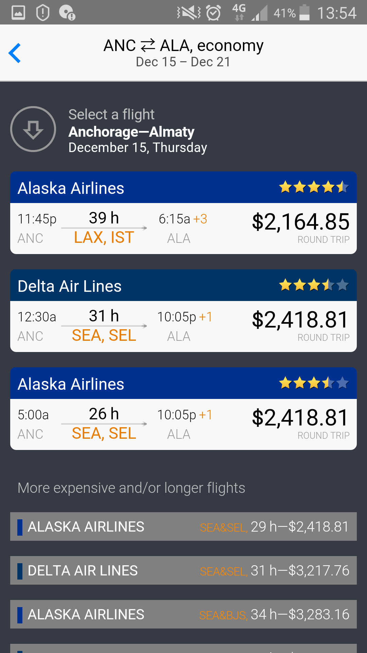Tap the shield alert notification icon

click(x=43, y=13)
